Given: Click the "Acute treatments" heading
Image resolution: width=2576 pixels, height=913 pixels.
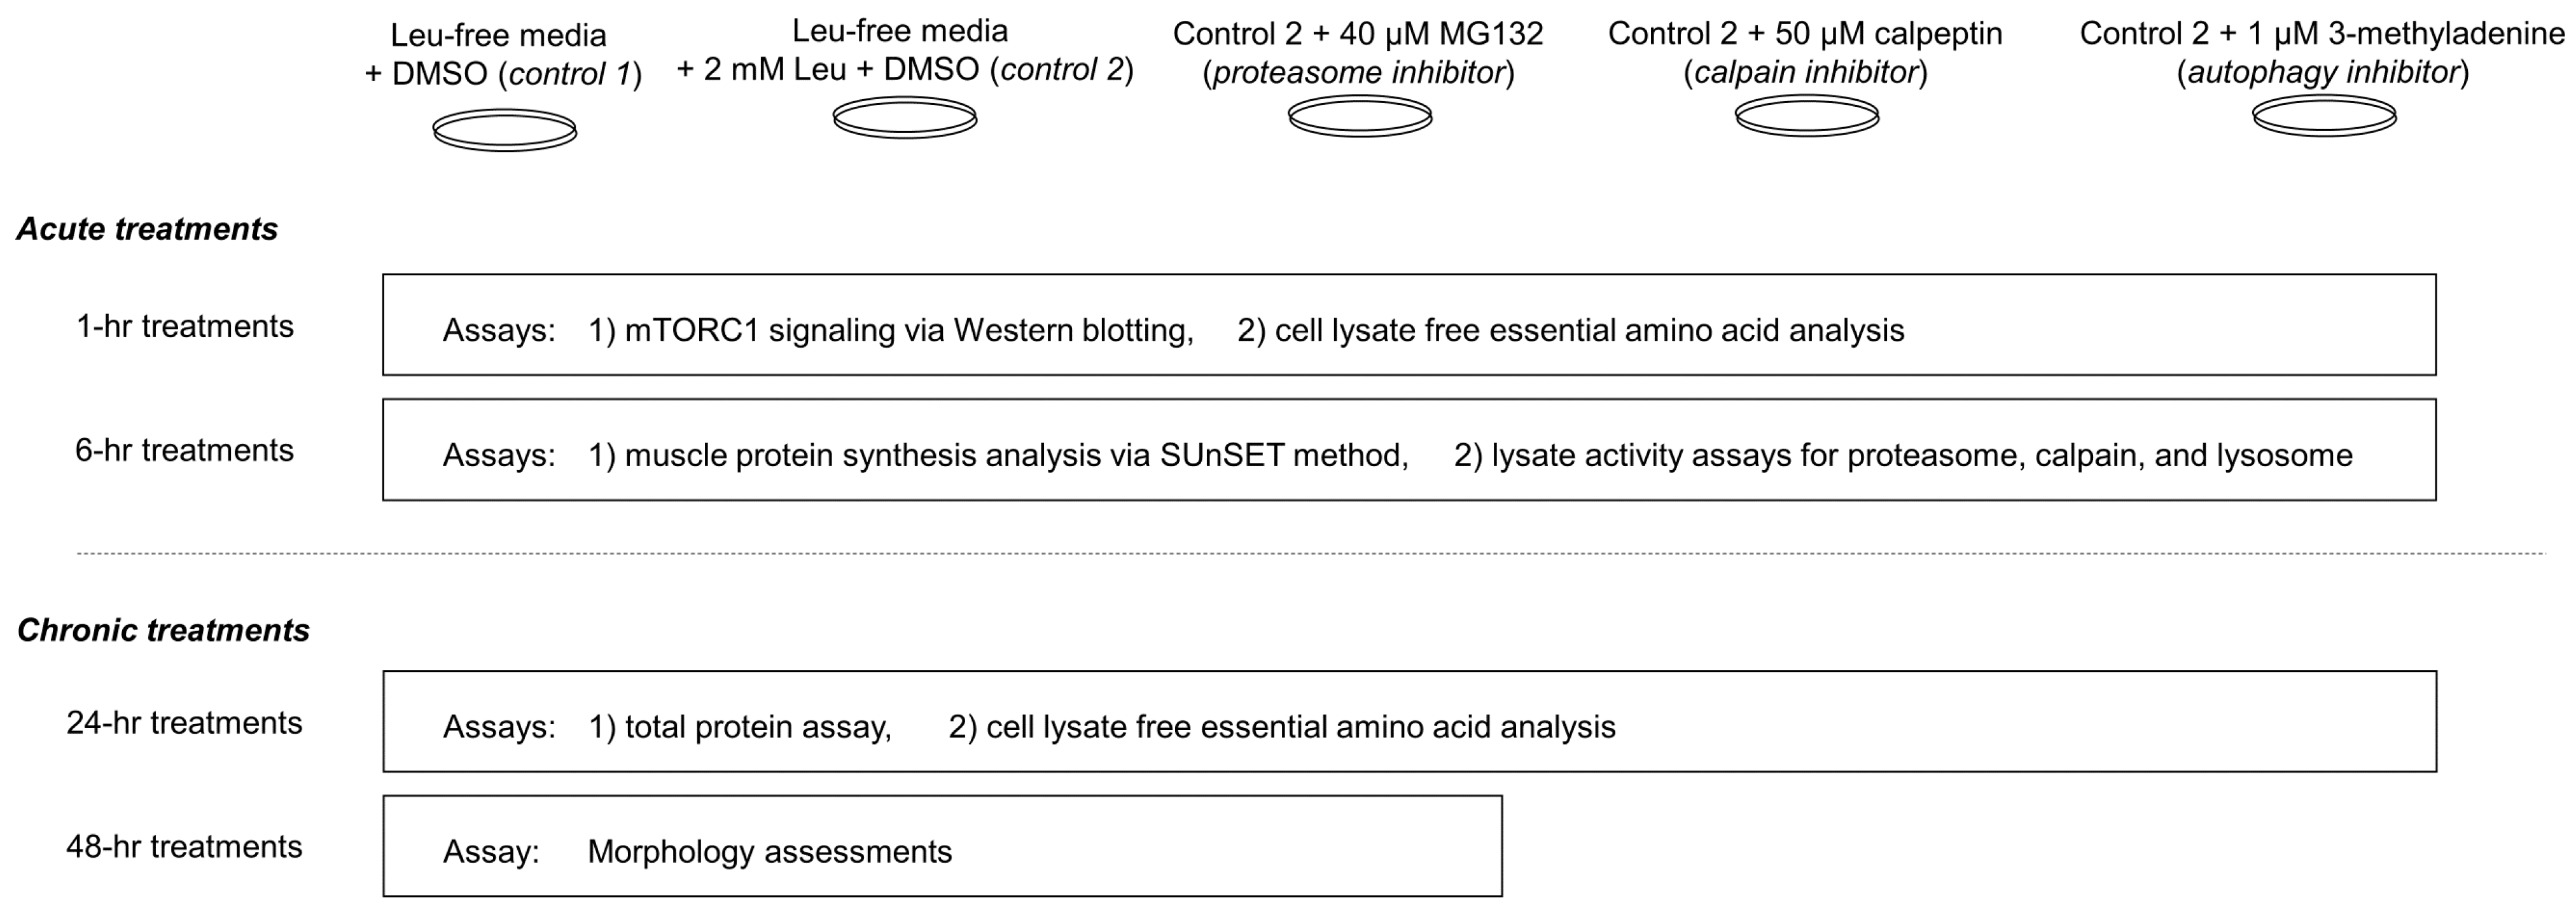Looking at the screenshot, I should coord(147,229).
